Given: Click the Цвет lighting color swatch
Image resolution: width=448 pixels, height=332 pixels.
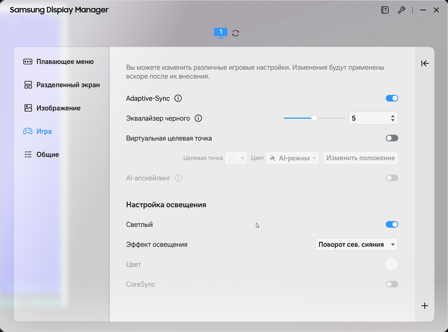Looking at the screenshot, I should tap(392, 264).
